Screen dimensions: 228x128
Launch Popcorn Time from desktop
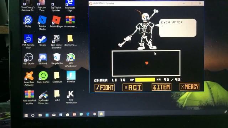tap(42, 6)
